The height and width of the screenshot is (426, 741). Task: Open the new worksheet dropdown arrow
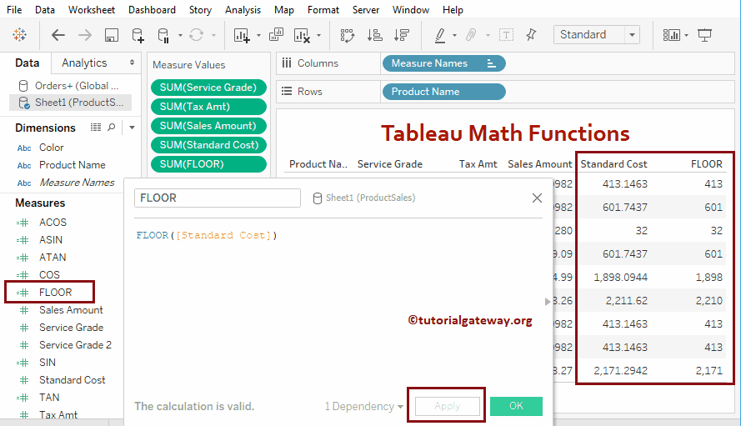tap(258, 36)
